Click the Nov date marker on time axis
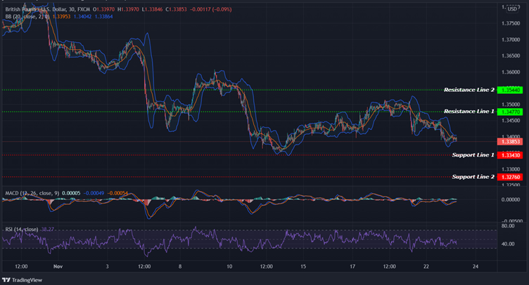 pos(58,267)
